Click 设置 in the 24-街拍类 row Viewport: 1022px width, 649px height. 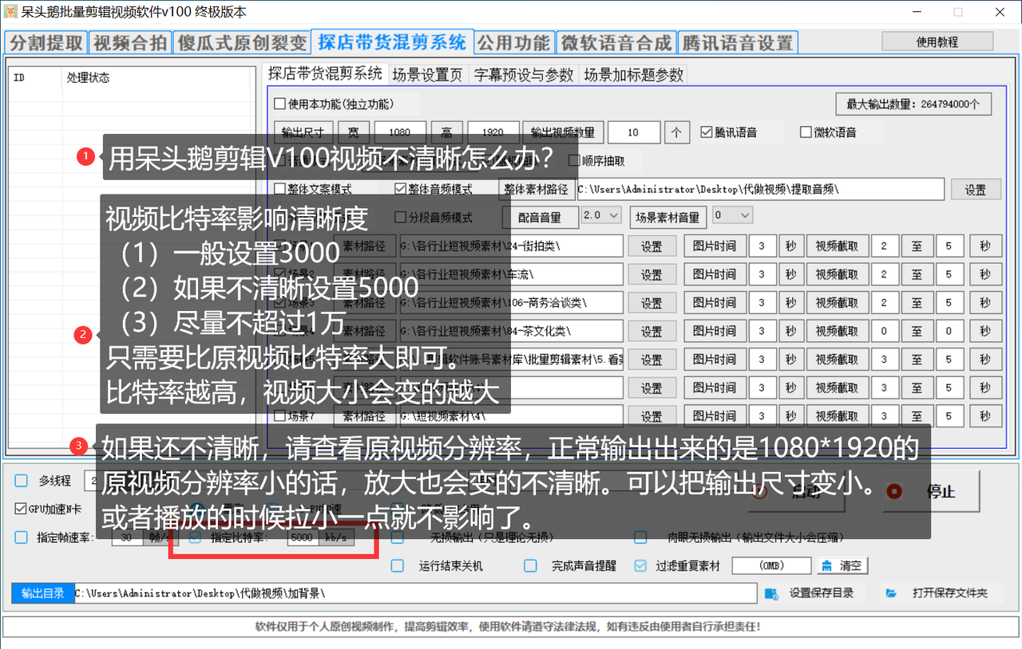click(652, 246)
